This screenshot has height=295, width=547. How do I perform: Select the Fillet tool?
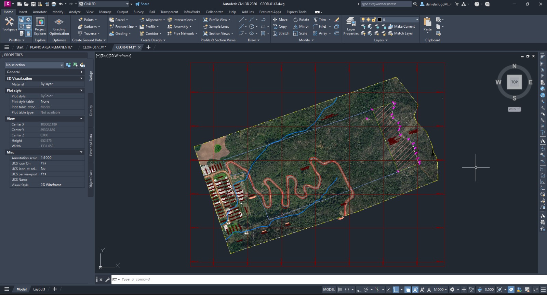click(x=320, y=27)
